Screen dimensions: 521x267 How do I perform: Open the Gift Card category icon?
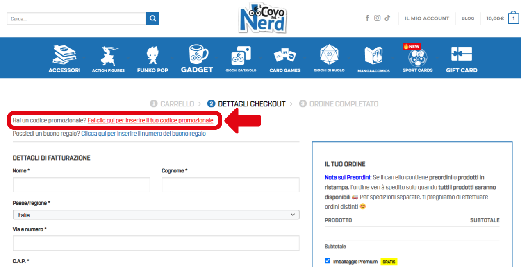462,54
